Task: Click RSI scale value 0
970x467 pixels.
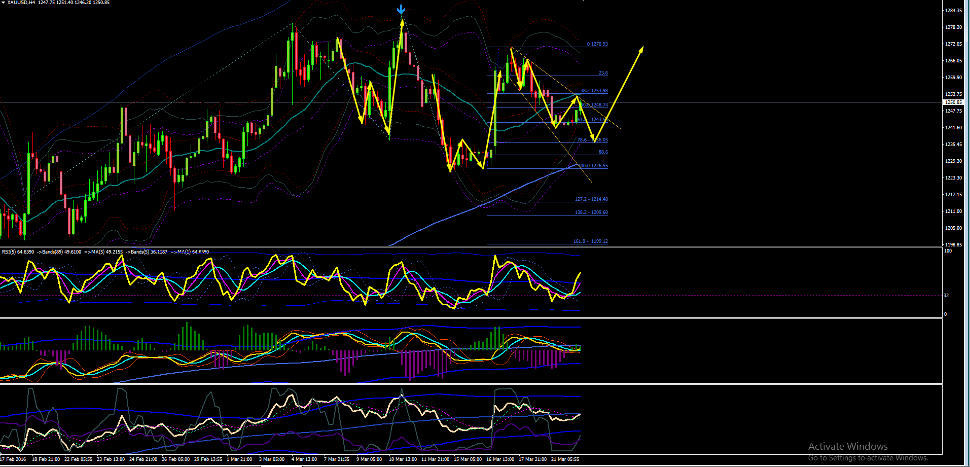Action: pos(945,314)
